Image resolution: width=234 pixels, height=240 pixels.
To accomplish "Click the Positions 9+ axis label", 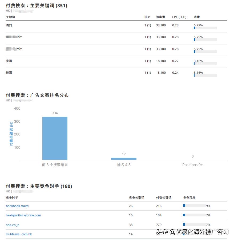I will (192, 165).
